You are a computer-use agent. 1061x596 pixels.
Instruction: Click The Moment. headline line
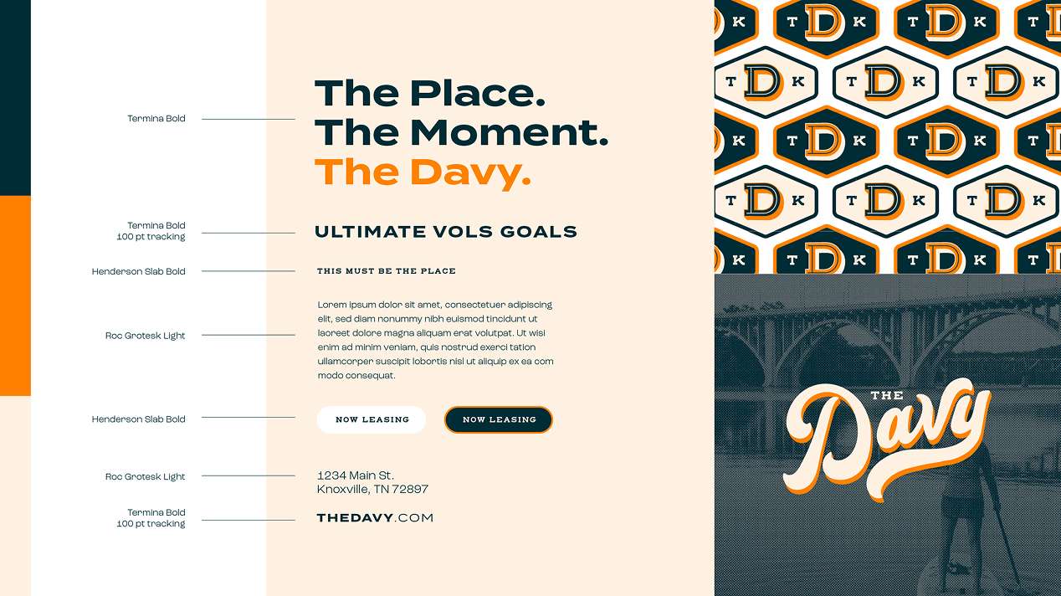[x=461, y=132]
